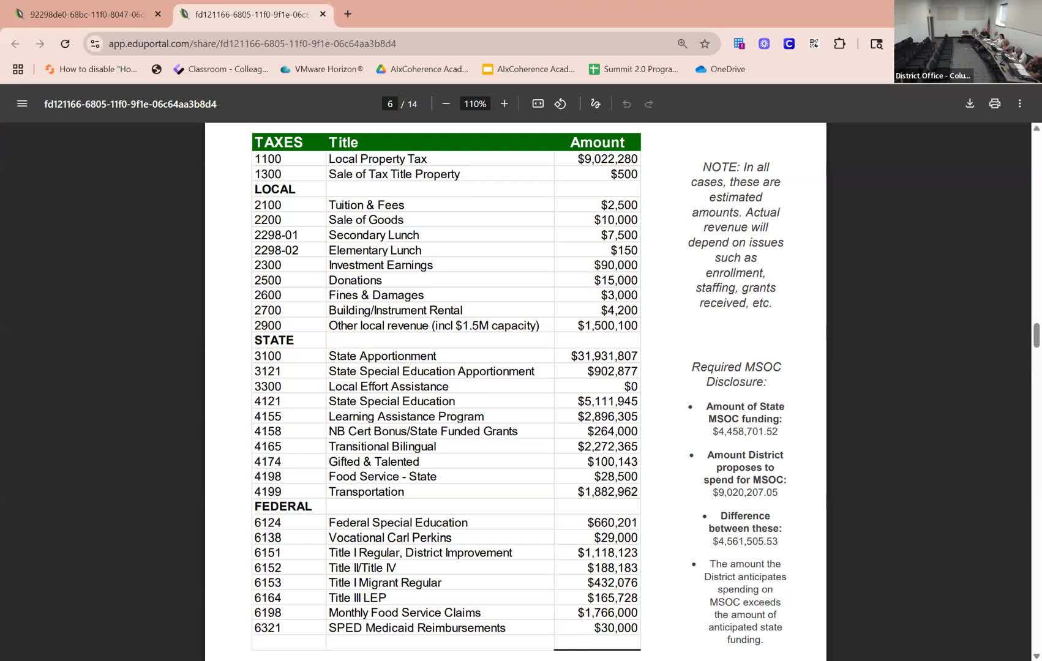The height and width of the screenshot is (661, 1042).
Task: Click the vertical scrollbar thumb
Action: point(1036,335)
